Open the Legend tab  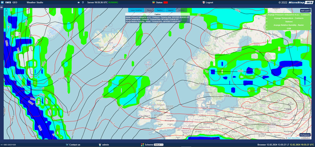point(170,10)
